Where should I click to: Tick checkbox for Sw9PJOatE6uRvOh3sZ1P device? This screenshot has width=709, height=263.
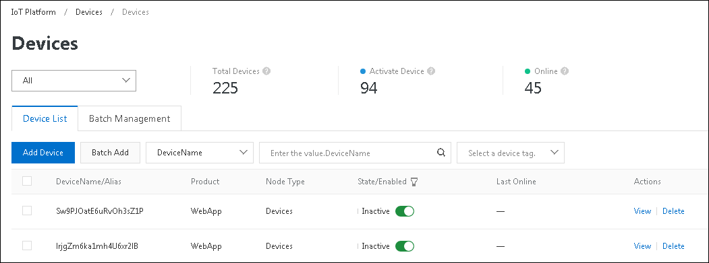[27, 211]
